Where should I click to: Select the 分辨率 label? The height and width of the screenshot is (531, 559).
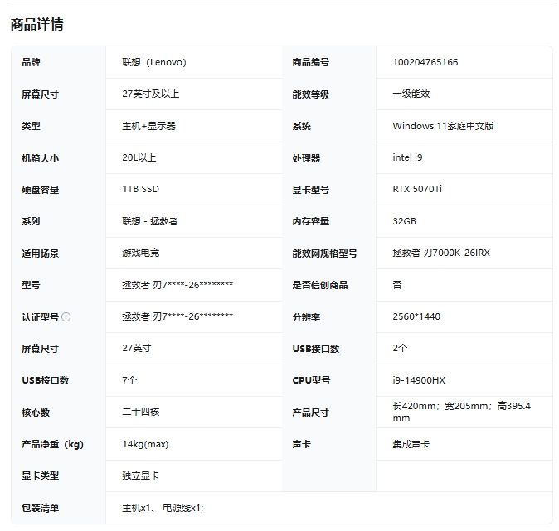(306, 317)
